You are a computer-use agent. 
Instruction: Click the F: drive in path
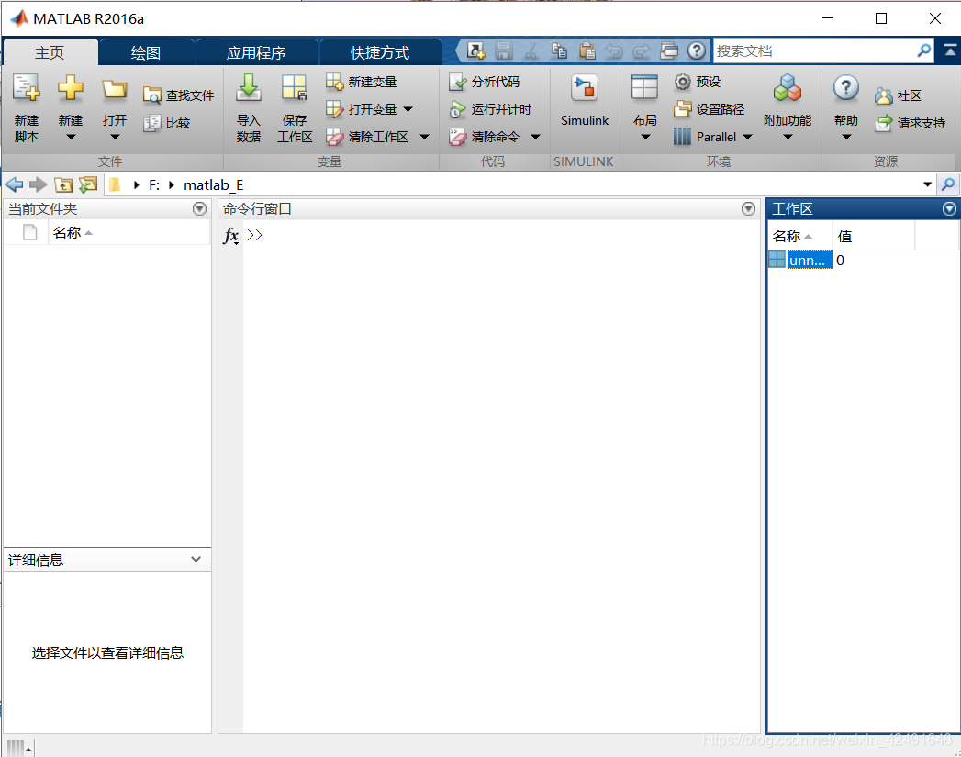(x=154, y=185)
